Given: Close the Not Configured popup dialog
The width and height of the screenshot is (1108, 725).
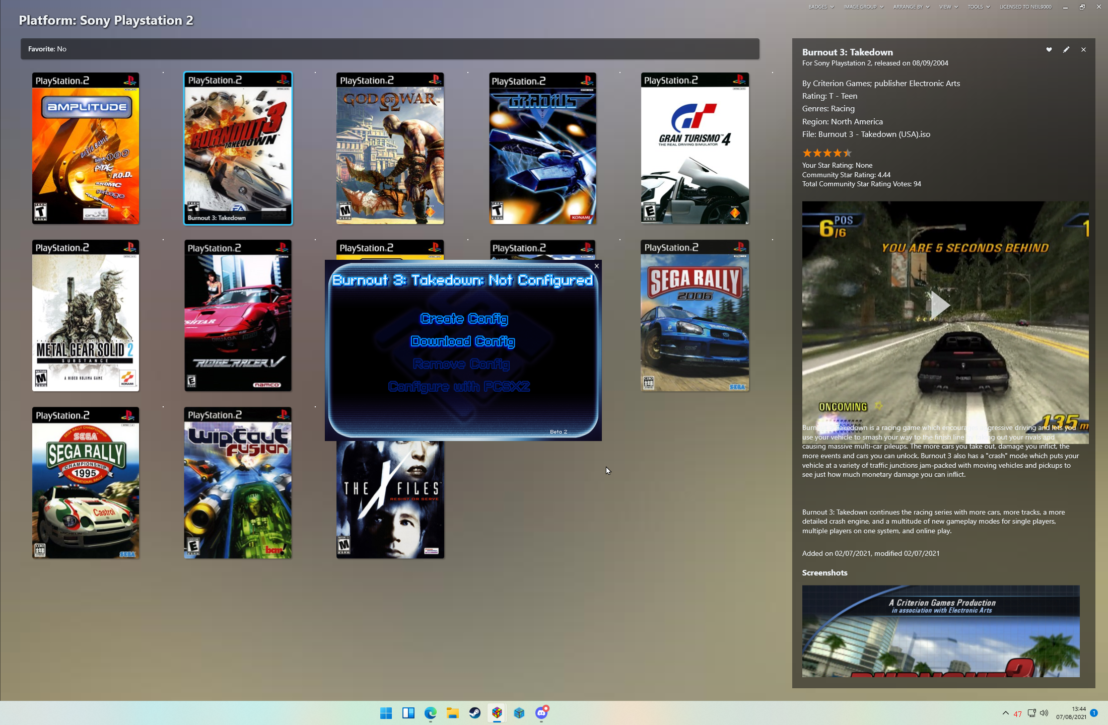Looking at the screenshot, I should click(596, 266).
